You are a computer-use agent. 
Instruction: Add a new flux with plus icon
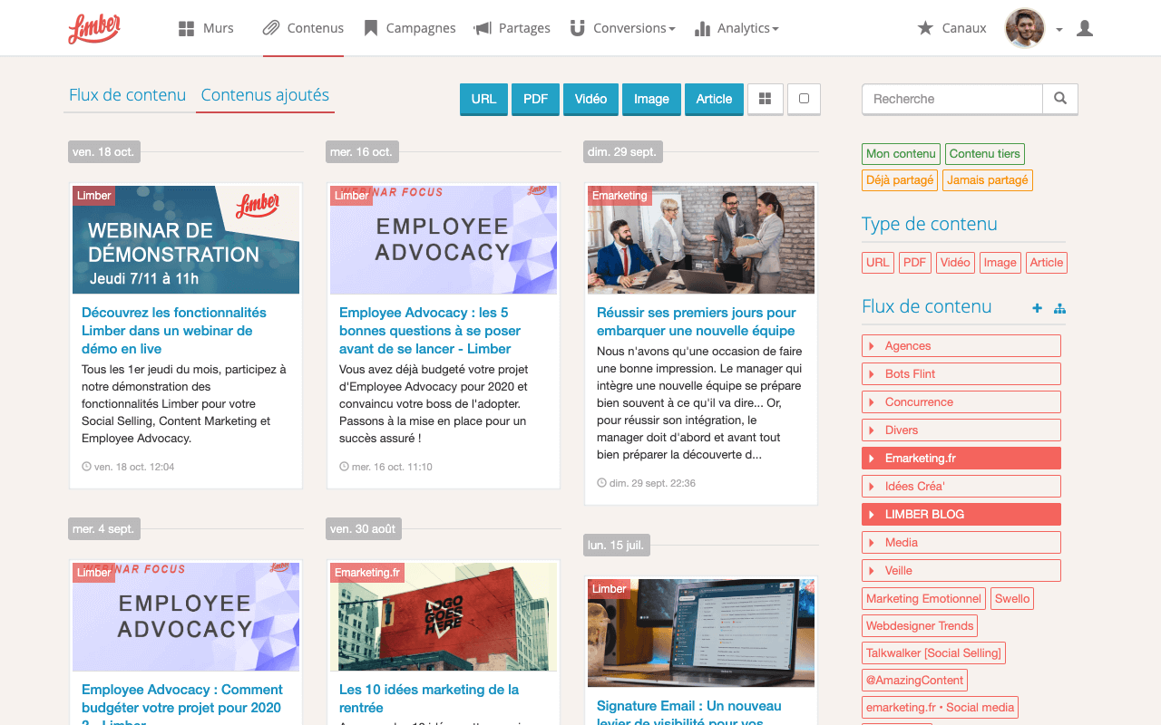tap(1037, 309)
